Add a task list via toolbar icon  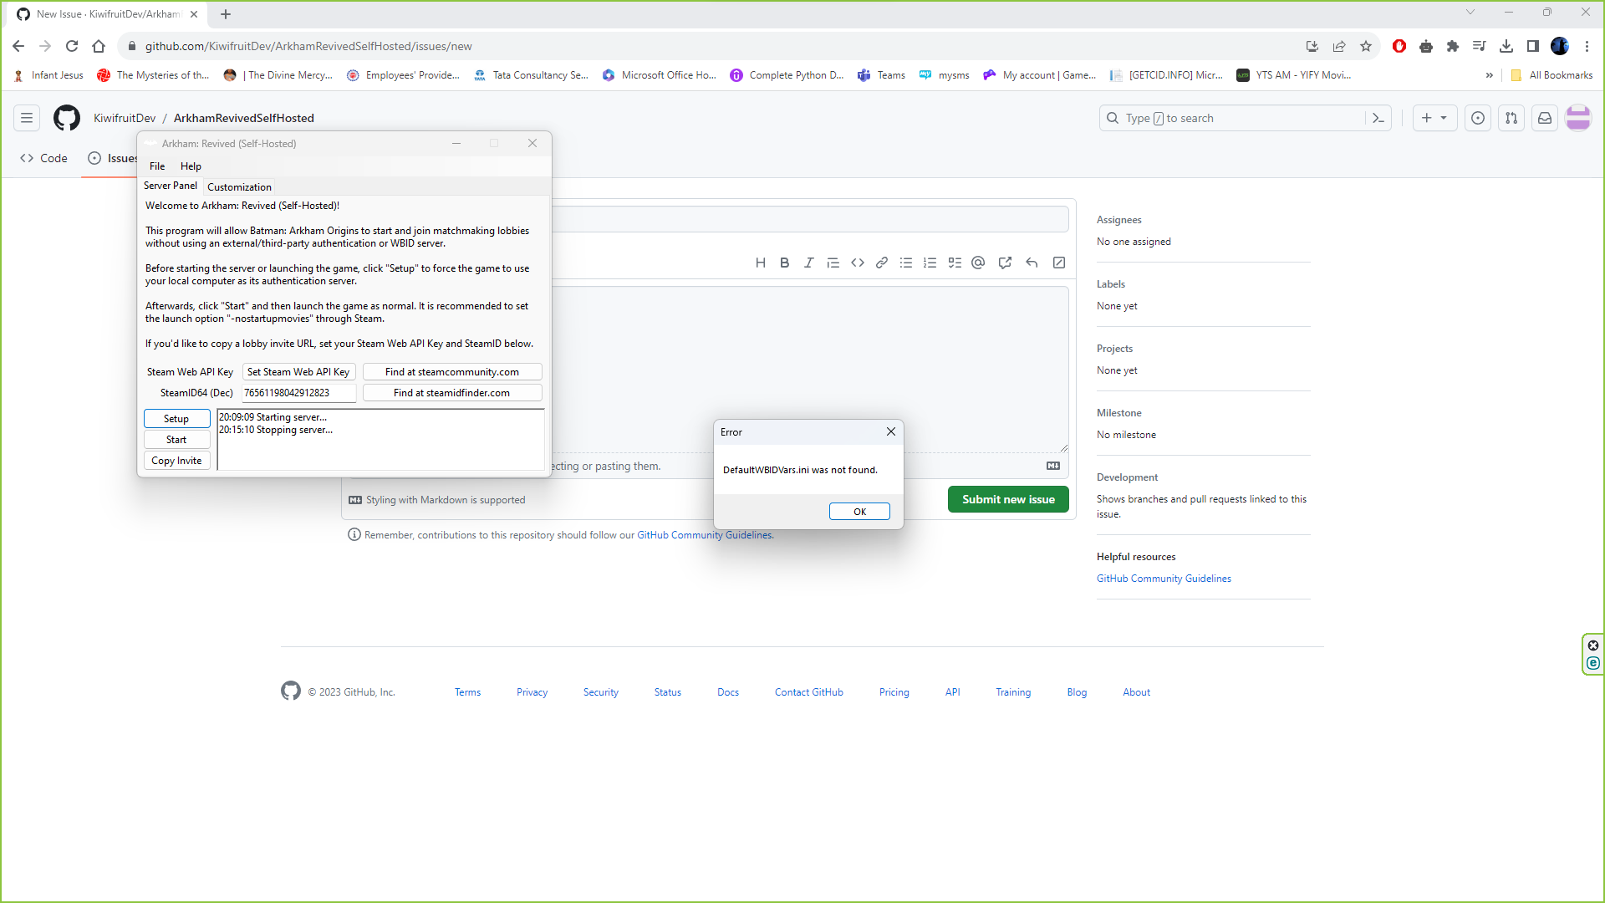[x=955, y=263]
